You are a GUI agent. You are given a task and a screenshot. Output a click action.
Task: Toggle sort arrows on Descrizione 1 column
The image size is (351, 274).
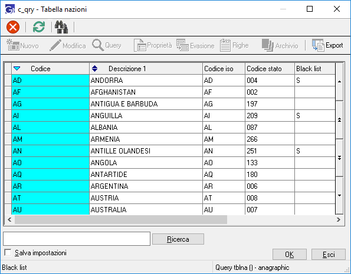pos(95,68)
